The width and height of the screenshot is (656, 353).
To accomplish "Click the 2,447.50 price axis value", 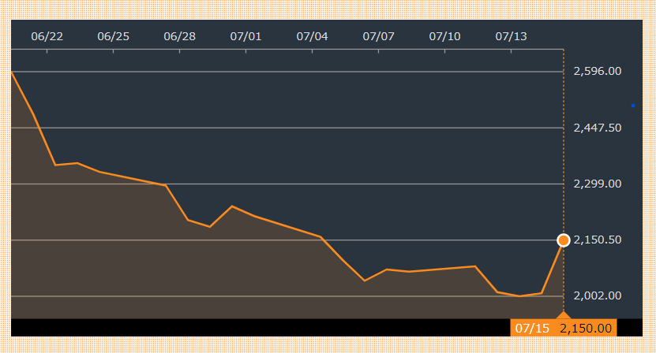I will coord(598,128).
